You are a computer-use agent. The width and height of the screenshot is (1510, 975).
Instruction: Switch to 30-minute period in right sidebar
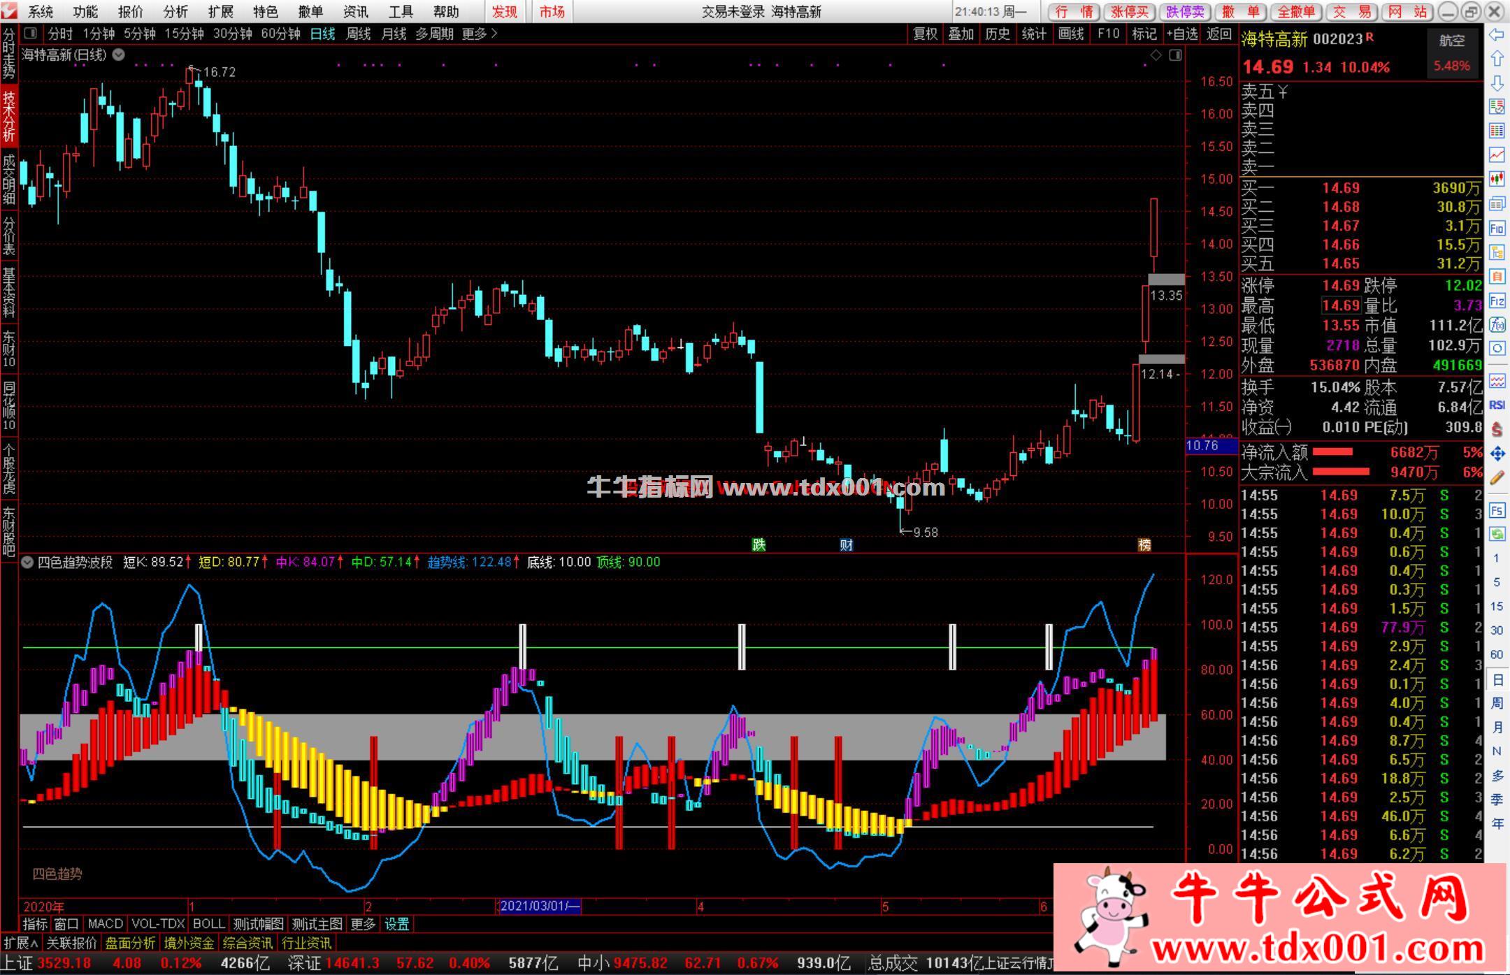pyautogui.click(x=1497, y=630)
